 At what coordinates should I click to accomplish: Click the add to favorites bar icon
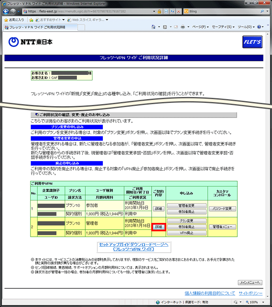point(31,20)
